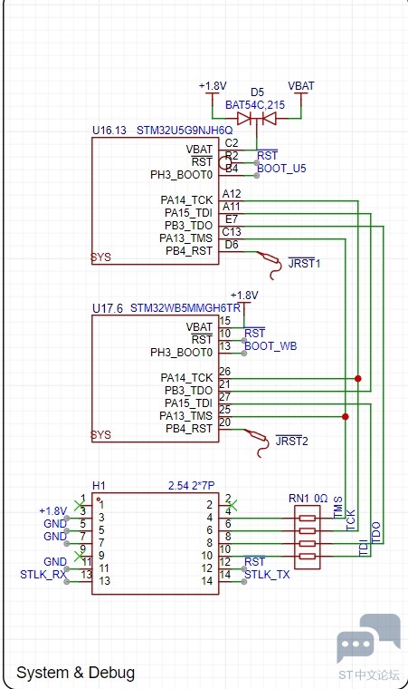408x689 pixels.
Task: Click the System & Debug sheet title
Action: (75, 673)
